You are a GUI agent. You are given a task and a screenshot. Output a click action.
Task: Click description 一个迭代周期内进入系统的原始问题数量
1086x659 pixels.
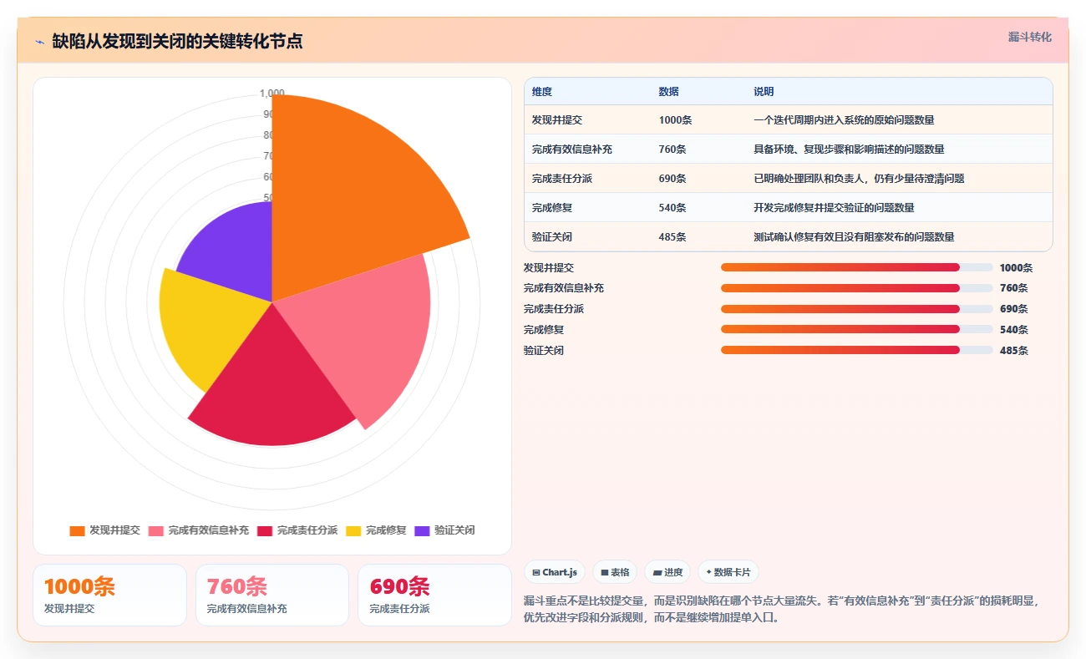tap(844, 120)
